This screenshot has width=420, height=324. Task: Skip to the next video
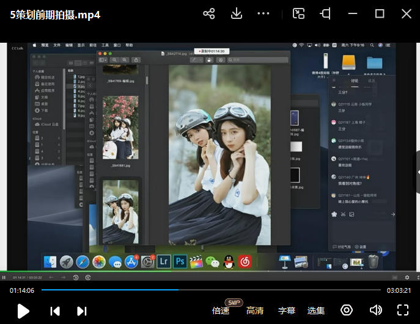pyautogui.click(x=82, y=311)
